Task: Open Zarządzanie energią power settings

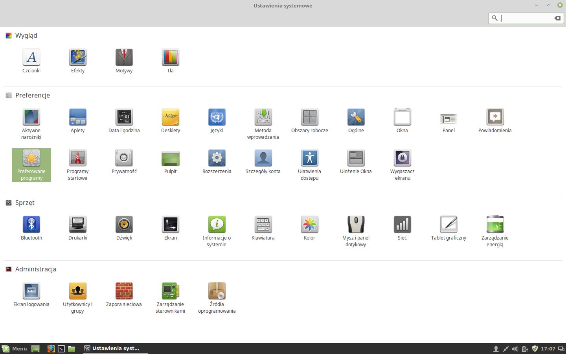Action: pos(495,231)
